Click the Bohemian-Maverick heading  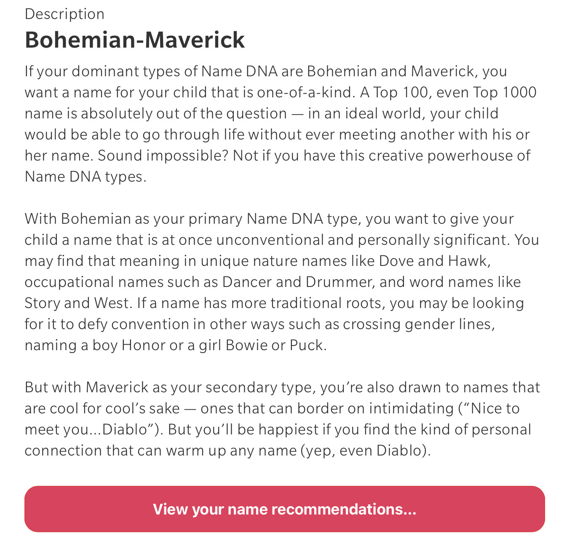pyautogui.click(x=135, y=40)
